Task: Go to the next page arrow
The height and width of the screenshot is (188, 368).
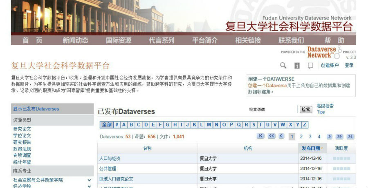Action: (329, 137)
